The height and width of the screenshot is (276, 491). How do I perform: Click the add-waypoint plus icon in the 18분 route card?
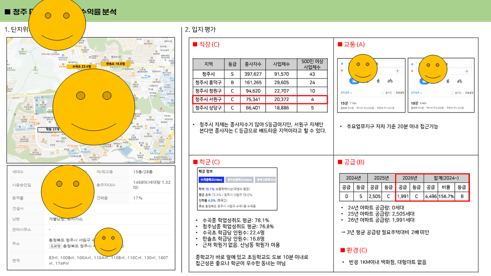click(467, 71)
